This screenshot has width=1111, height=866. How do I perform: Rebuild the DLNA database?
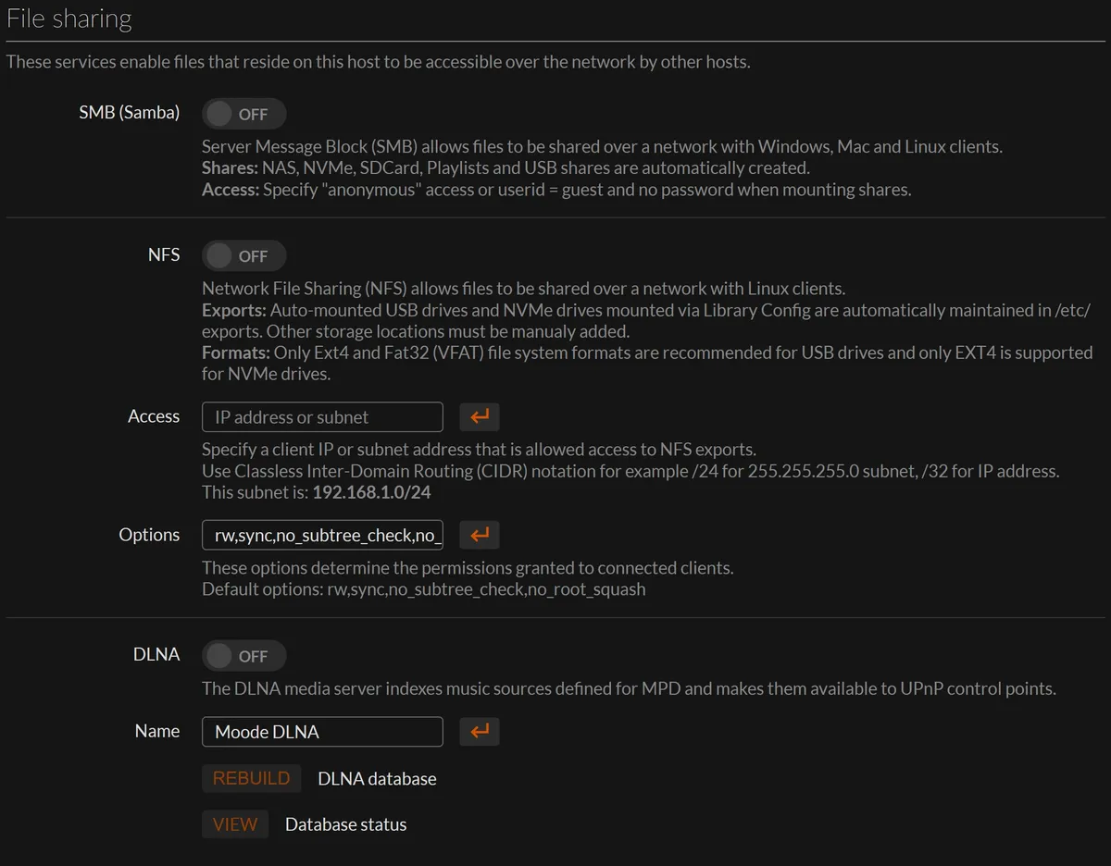(252, 778)
